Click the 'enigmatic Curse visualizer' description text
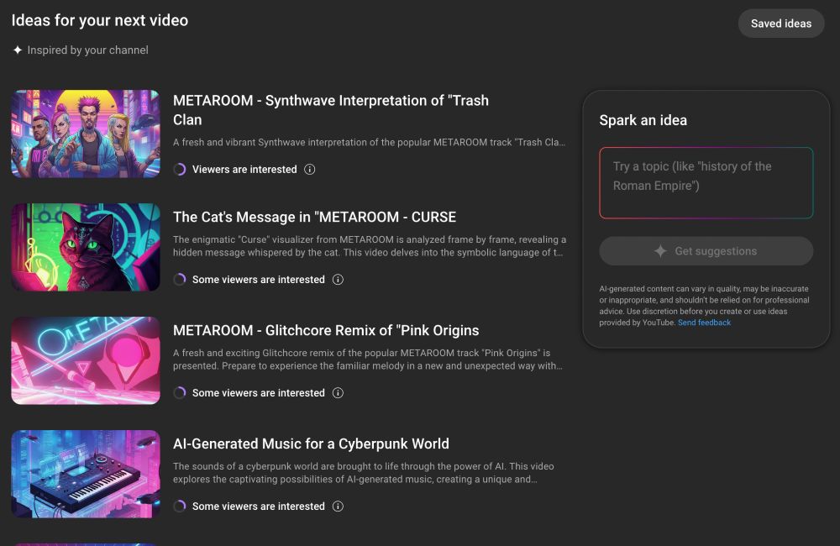This screenshot has width=840, height=546. tap(370, 246)
